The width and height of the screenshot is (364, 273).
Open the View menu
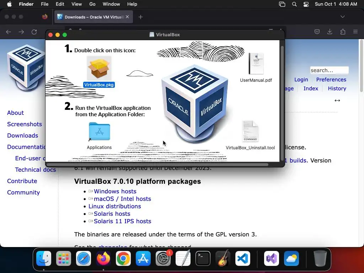77,4
